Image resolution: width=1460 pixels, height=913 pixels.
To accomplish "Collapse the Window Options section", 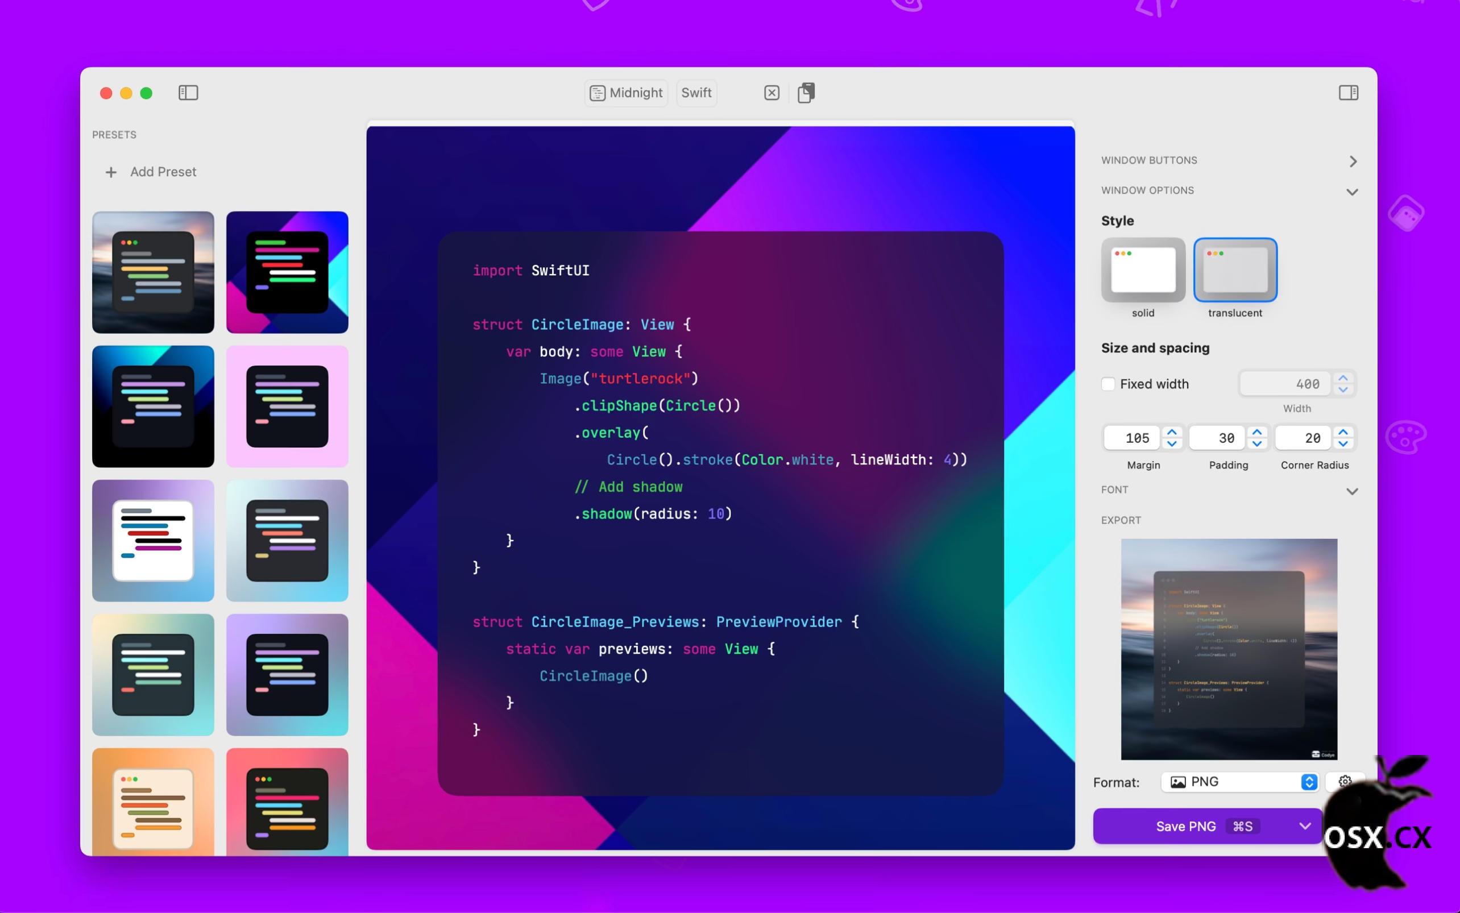I will pyautogui.click(x=1352, y=192).
